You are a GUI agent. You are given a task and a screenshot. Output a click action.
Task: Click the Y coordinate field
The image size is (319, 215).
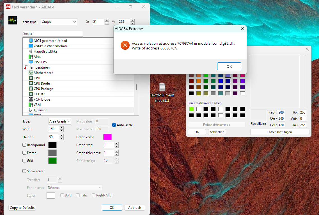[124, 22]
